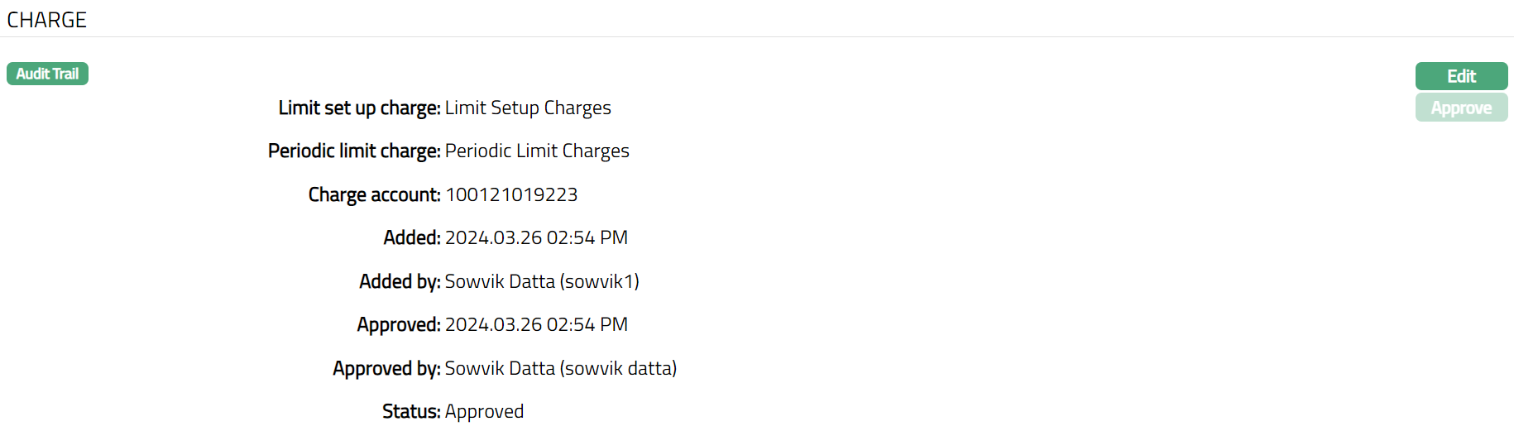Click the Edit button

(x=1461, y=76)
